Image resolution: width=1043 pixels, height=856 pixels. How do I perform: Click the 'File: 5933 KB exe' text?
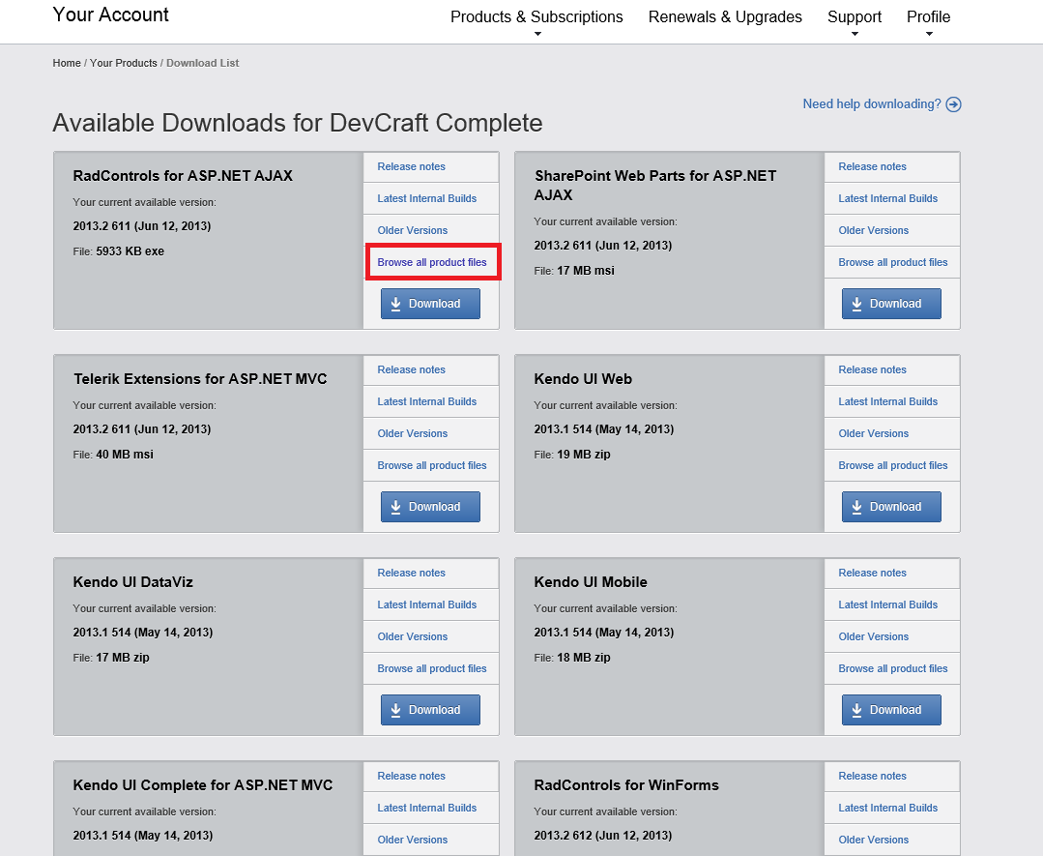coord(118,251)
